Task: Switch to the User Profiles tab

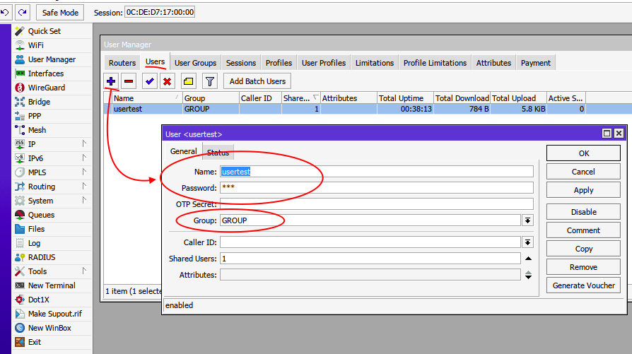Action: (324, 63)
